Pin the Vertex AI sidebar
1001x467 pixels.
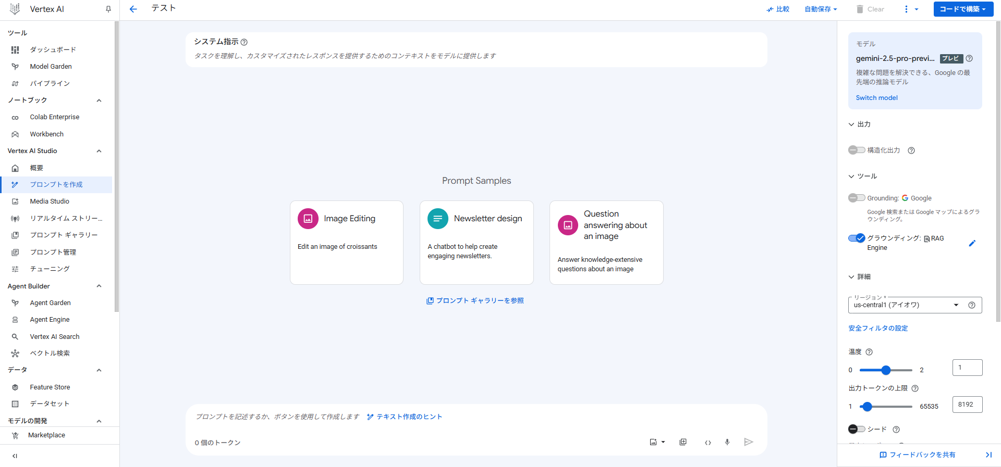click(x=108, y=9)
